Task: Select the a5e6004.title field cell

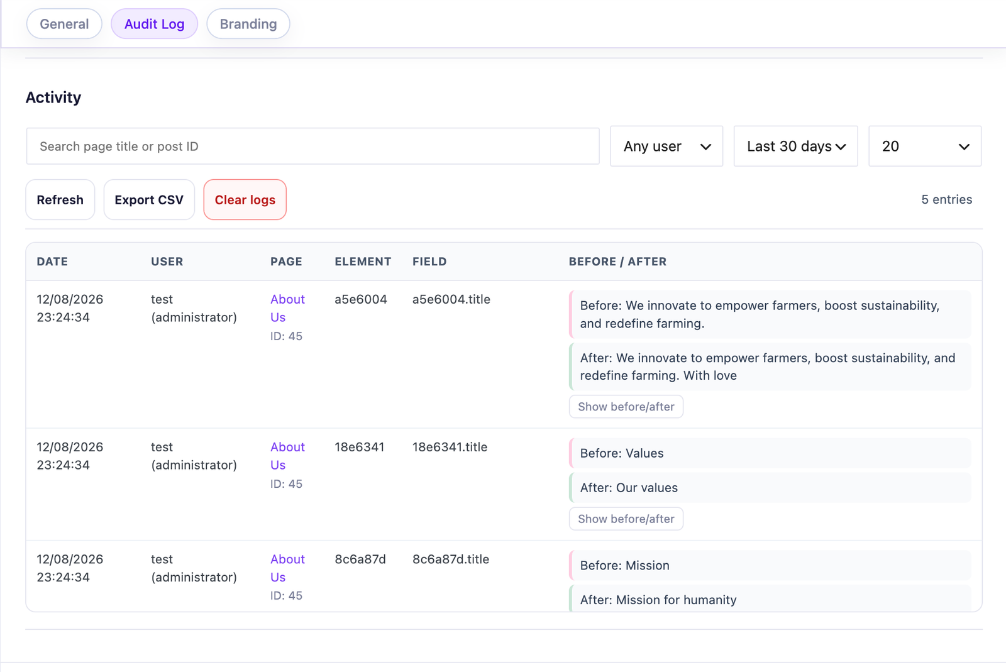Action: point(451,299)
